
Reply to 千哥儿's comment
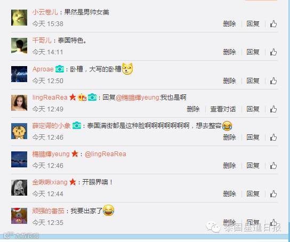253,52
